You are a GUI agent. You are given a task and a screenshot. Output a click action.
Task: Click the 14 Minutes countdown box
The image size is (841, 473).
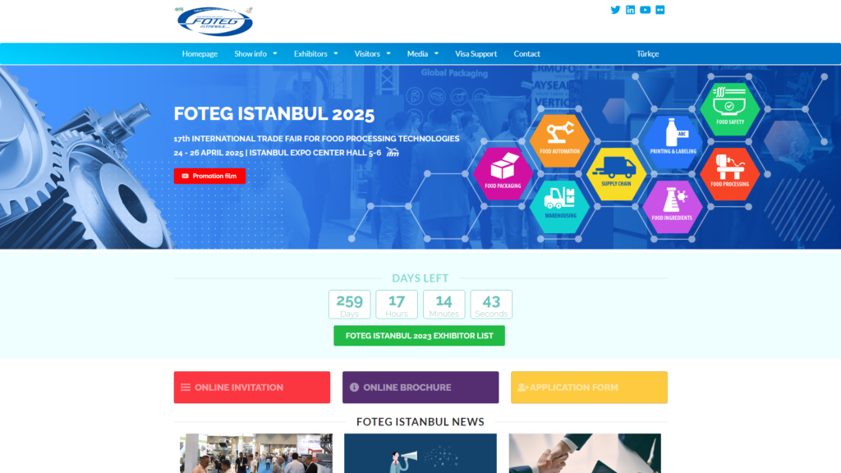click(443, 305)
